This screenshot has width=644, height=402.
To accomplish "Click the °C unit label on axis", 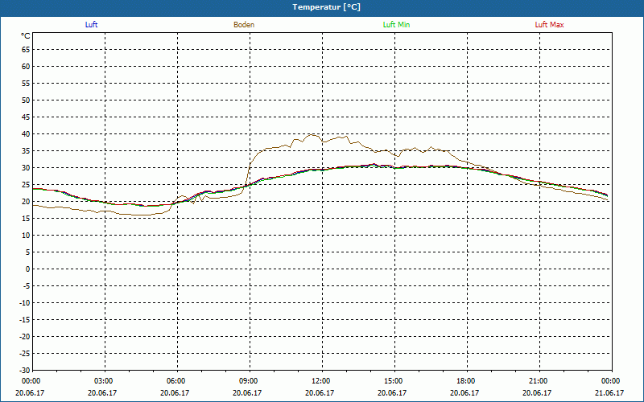I will coord(26,36).
